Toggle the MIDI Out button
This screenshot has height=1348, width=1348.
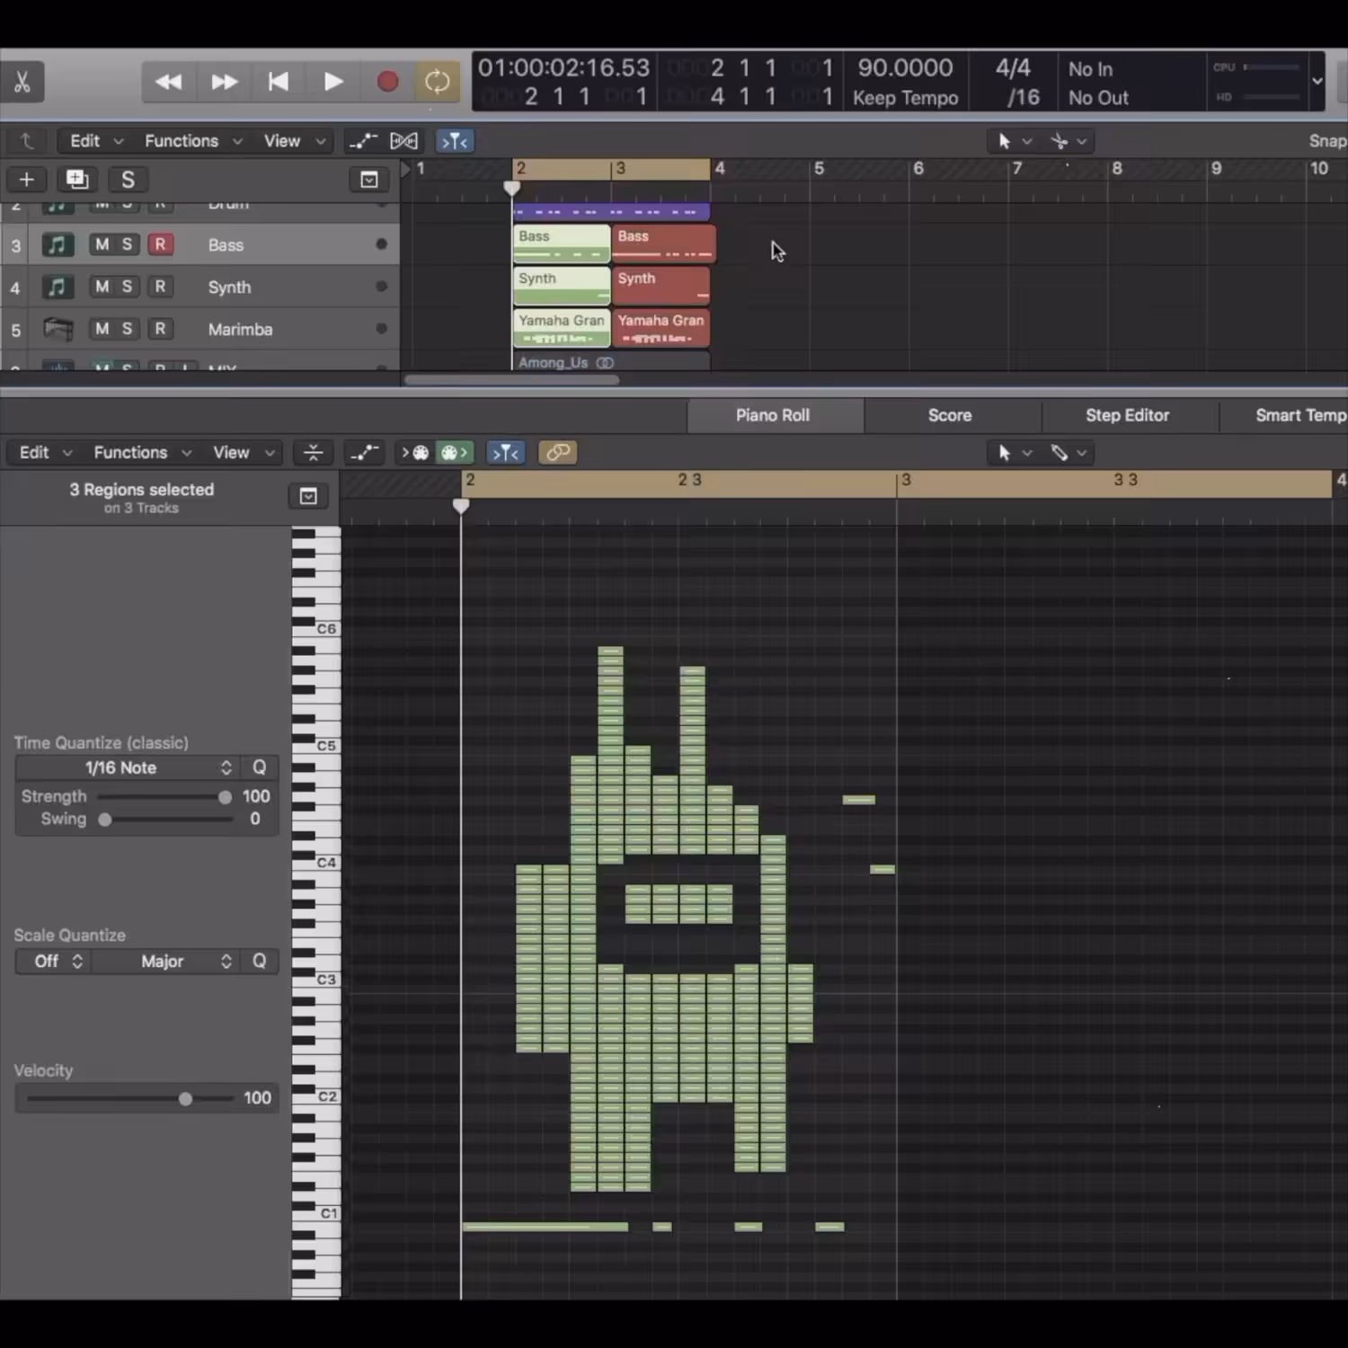pos(454,453)
